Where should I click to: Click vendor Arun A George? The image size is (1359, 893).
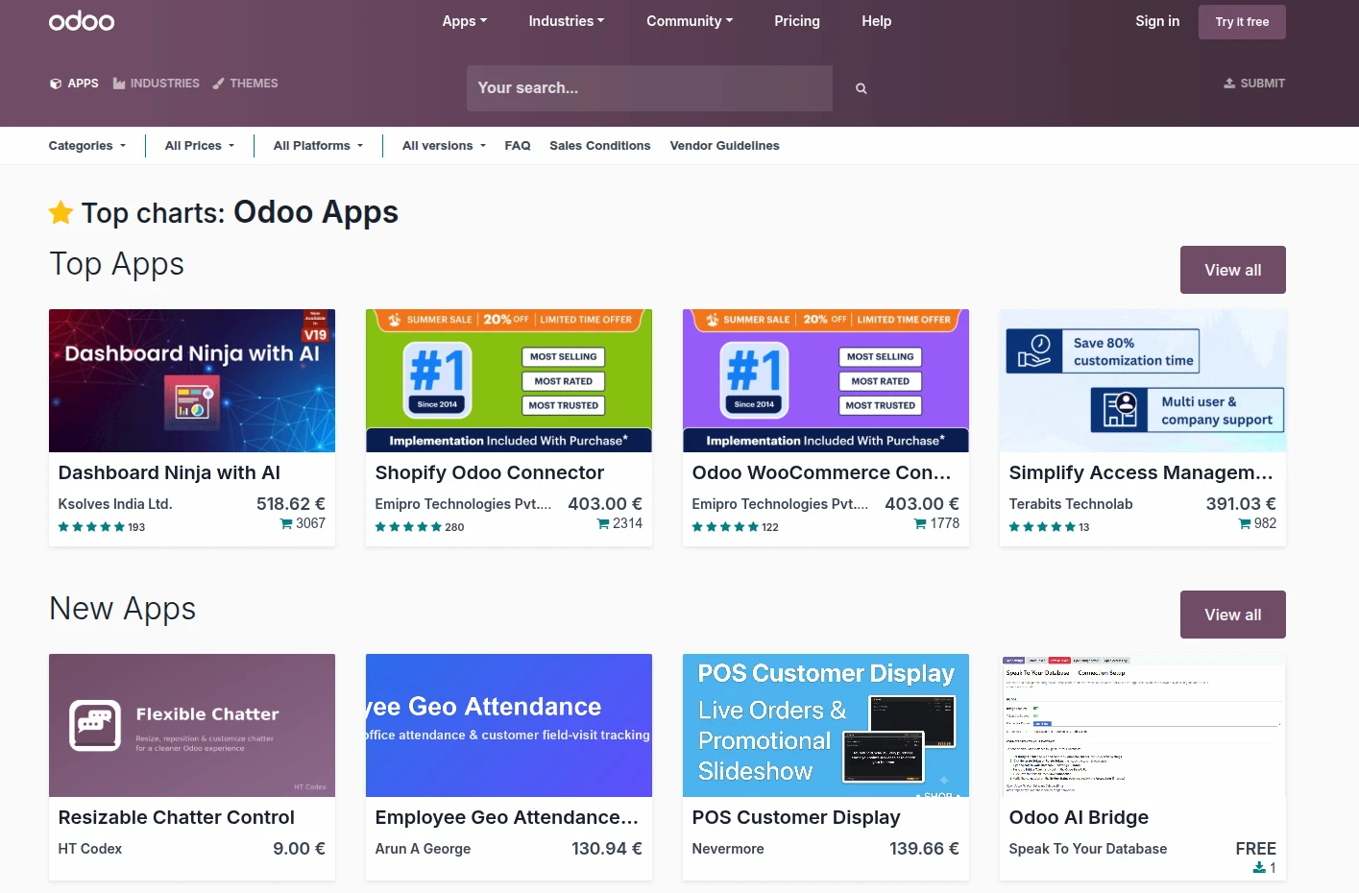tap(423, 849)
